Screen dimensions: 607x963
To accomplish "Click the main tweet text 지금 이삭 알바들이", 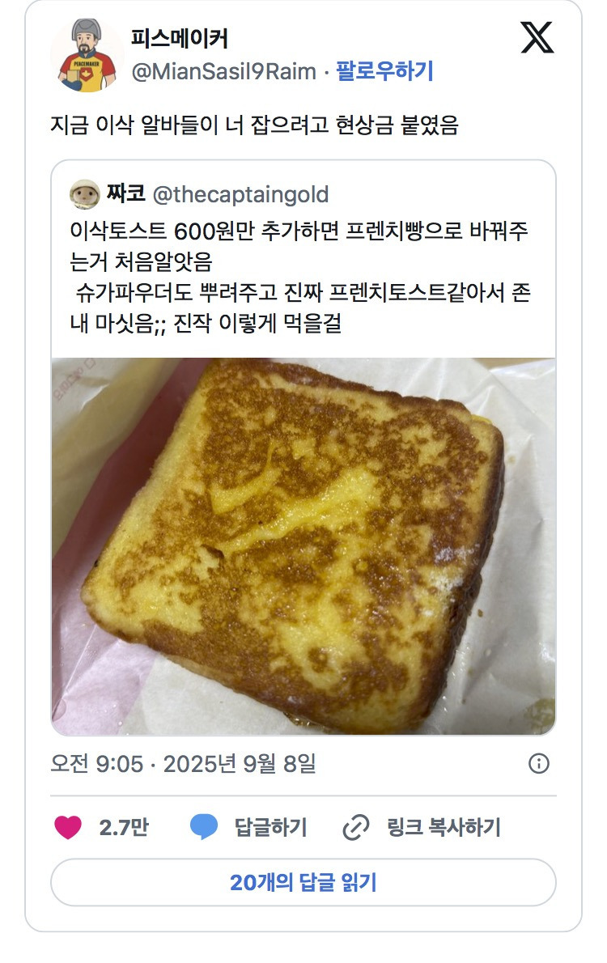I will click(254, 125).
